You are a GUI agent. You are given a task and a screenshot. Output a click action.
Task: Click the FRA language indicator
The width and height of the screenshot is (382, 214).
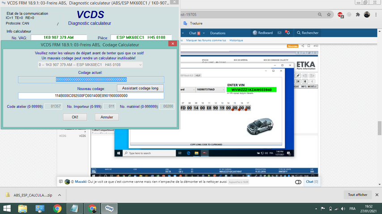[352, 209]
